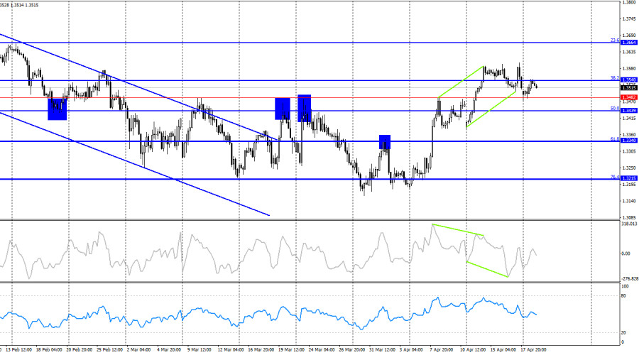Select the 38.2 Fibonacci level label
The height and width of the screenshot is (355, 639).
click(615, 77)
